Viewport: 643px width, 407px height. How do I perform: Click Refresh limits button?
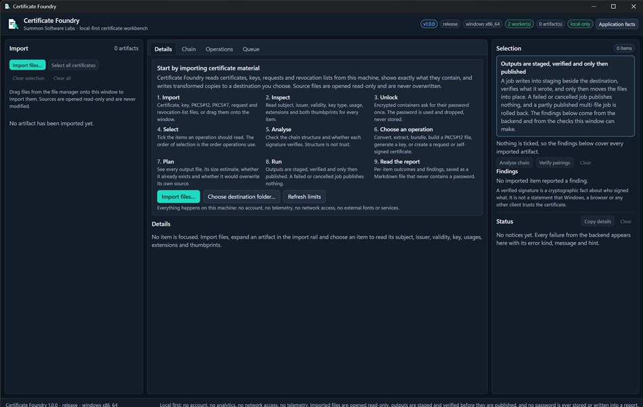coord(305,197)
